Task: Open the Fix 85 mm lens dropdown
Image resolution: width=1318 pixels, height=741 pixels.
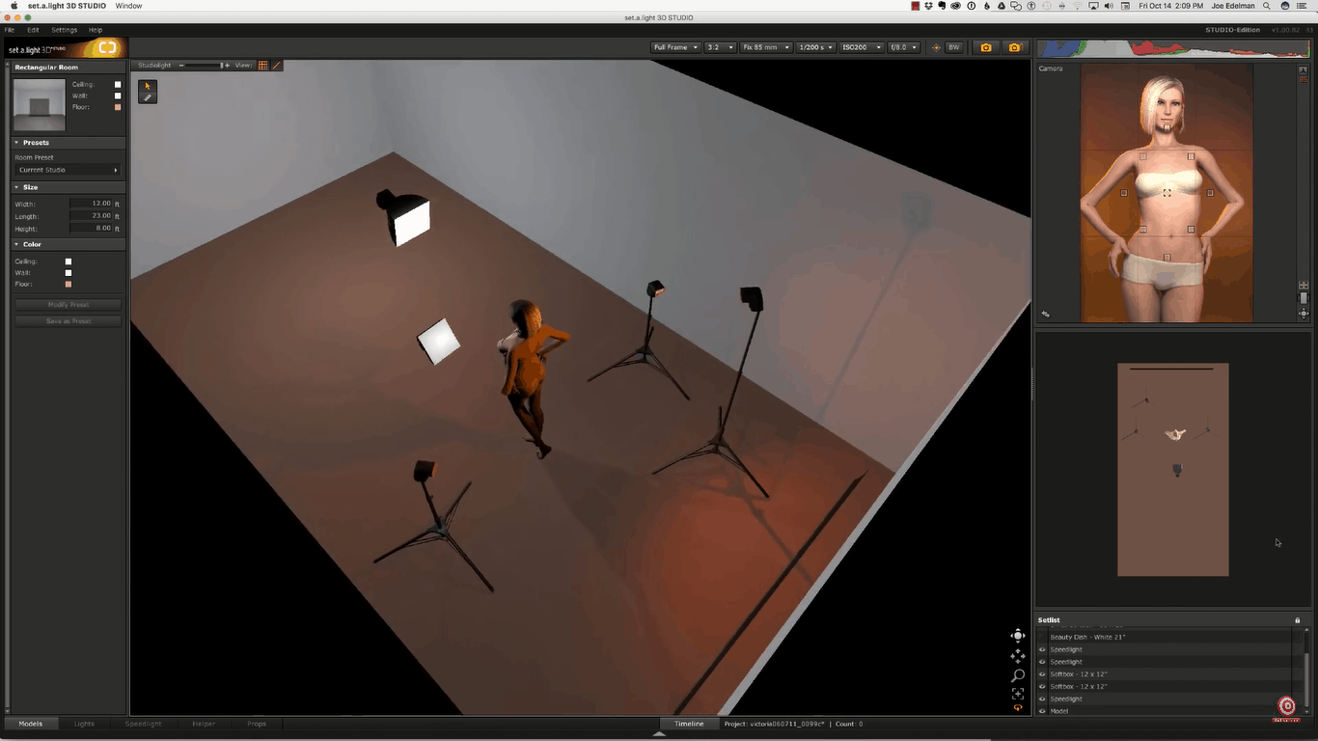Action: coord(766,47)
